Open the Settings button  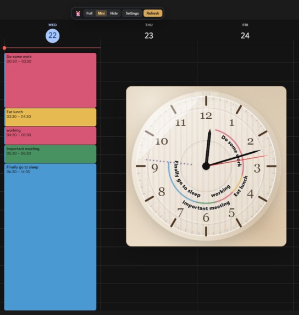point(132,13)
